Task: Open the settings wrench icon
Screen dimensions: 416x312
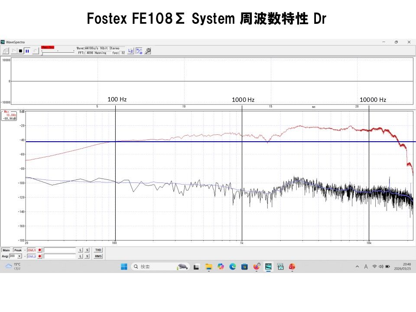Action: 148,51
